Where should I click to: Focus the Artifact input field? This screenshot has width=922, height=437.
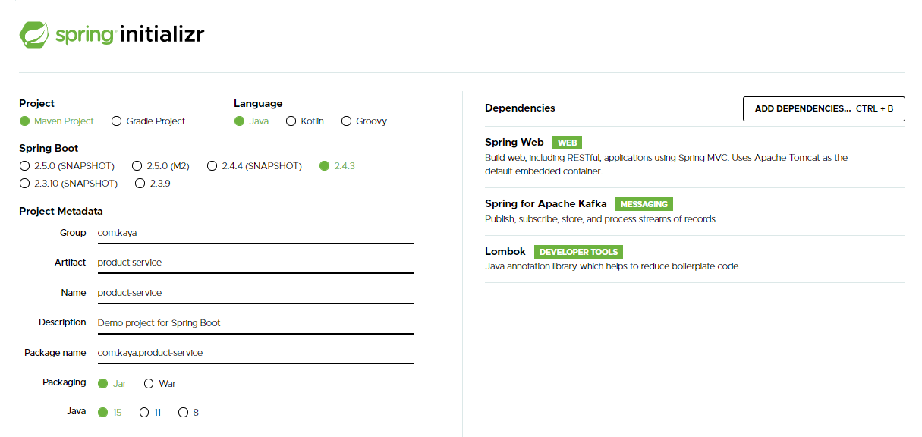255,263
